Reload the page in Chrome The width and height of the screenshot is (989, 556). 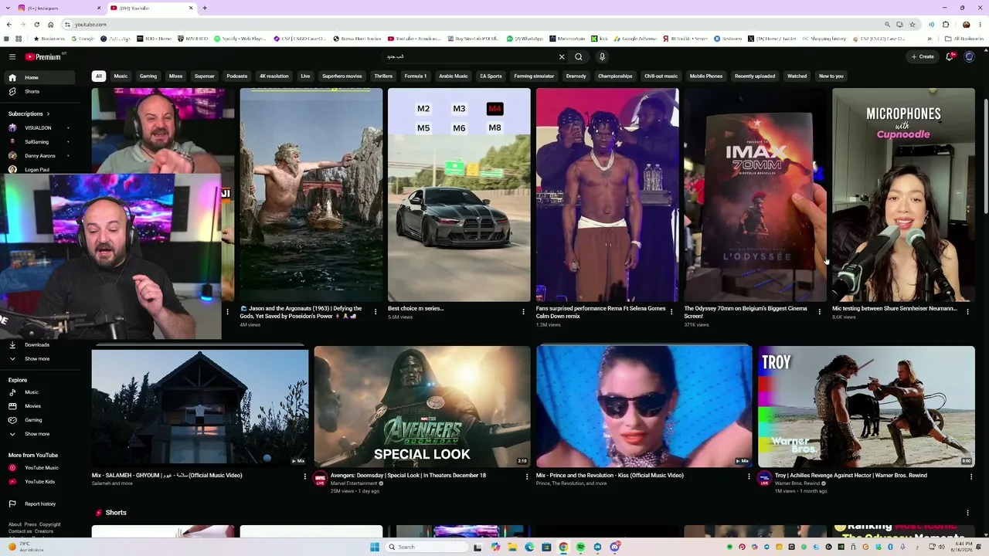pyautogui.click(x=36, y=25)
